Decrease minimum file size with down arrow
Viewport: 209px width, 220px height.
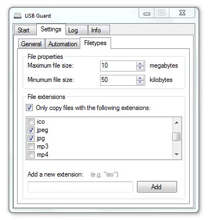(x=140, y=82)
